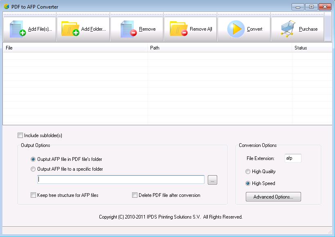Click the Conversion Options group label
Viewport: 335px width, 237px height.
(258, 145)
